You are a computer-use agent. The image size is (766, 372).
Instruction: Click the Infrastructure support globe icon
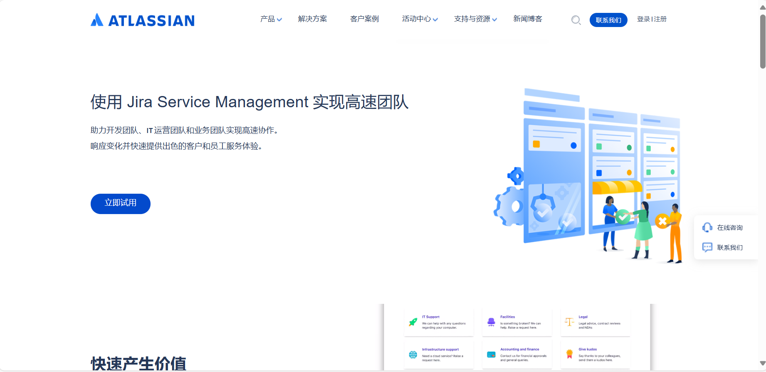click(413, 355)
